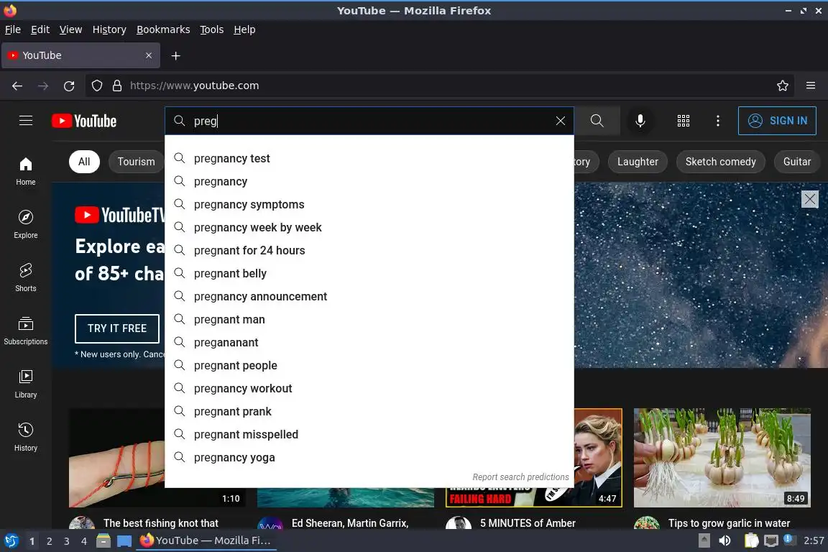Choose suggestion 'pregnant people'
Screen dimensions: 828x552
point(369,366)
